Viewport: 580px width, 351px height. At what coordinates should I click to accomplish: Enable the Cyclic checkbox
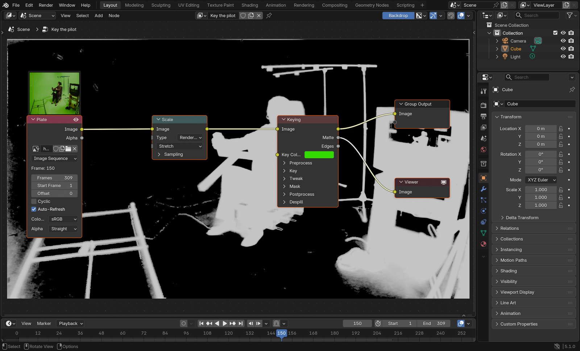pyautogui.click(x=34, y=201)
